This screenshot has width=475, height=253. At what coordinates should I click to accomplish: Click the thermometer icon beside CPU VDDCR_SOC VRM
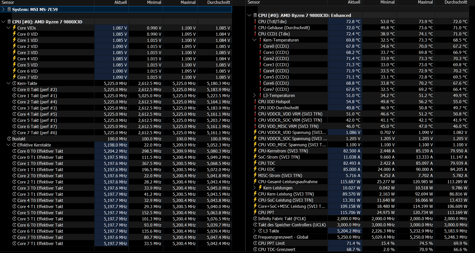(x=255, y=120)
